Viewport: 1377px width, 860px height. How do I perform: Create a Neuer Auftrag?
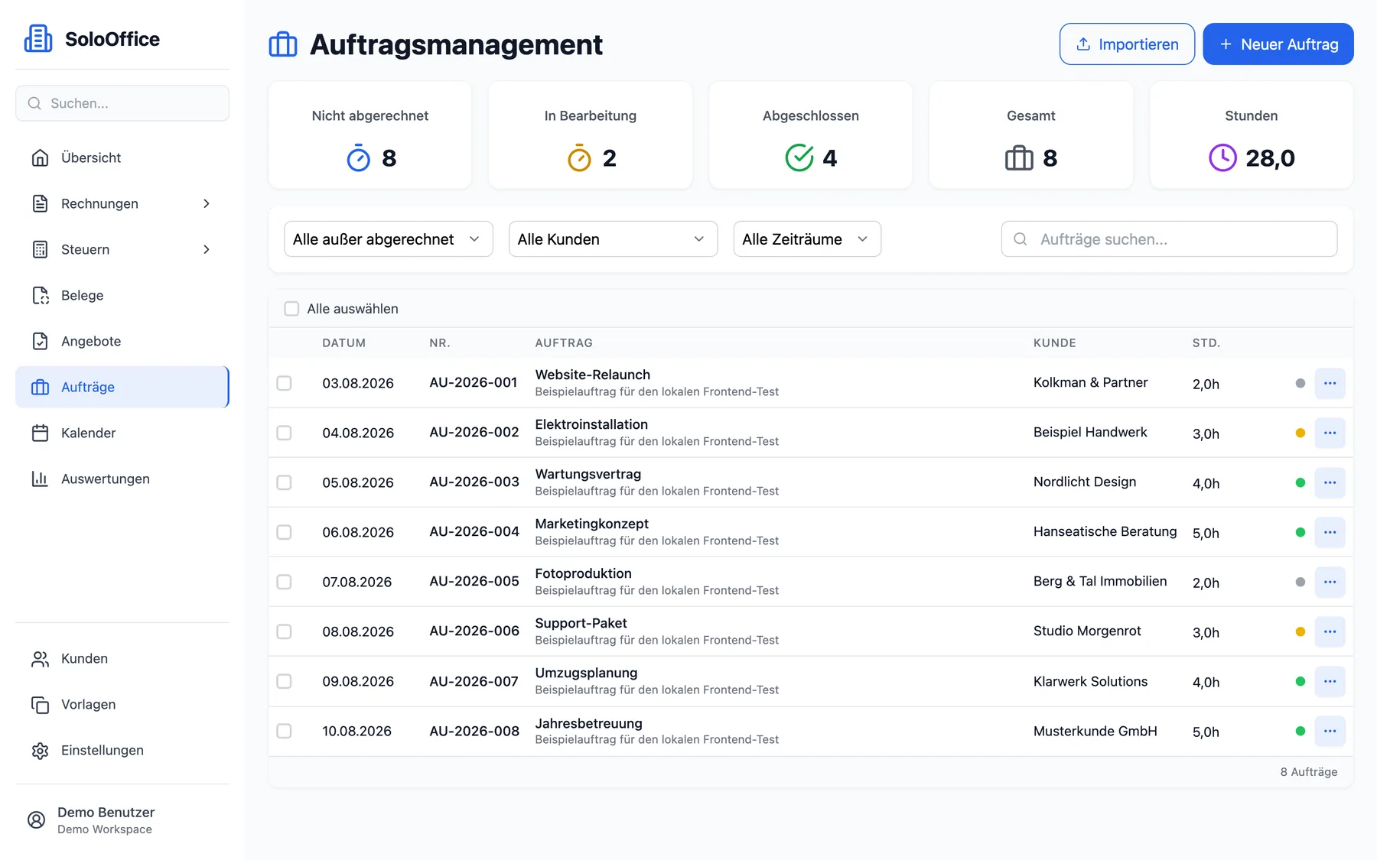coord(1278,44)
